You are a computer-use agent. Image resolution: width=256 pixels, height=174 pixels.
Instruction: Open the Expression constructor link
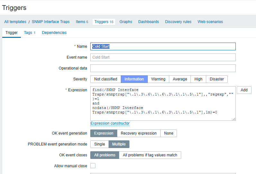110,123
